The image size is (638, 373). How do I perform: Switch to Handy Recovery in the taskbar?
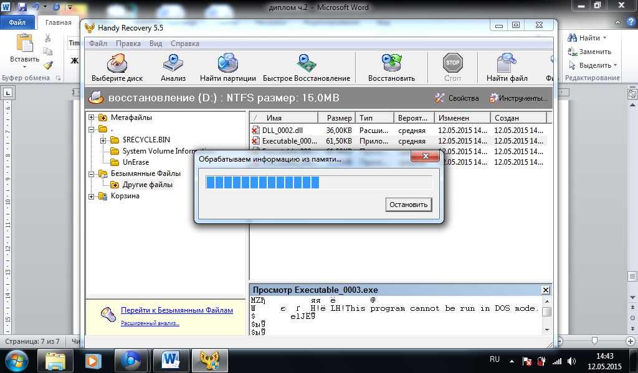click(x=209, y=361)
